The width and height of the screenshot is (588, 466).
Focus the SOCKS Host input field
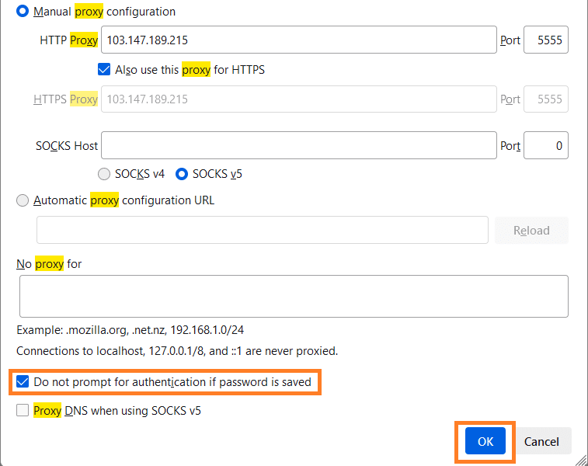tap(299, 145)
